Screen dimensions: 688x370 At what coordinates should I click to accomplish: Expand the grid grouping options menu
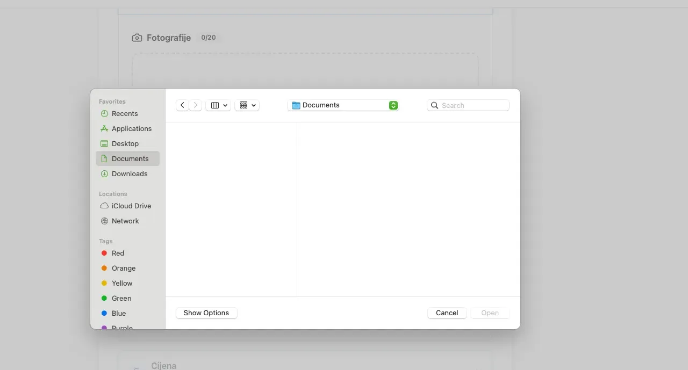(x=247, y=105)
